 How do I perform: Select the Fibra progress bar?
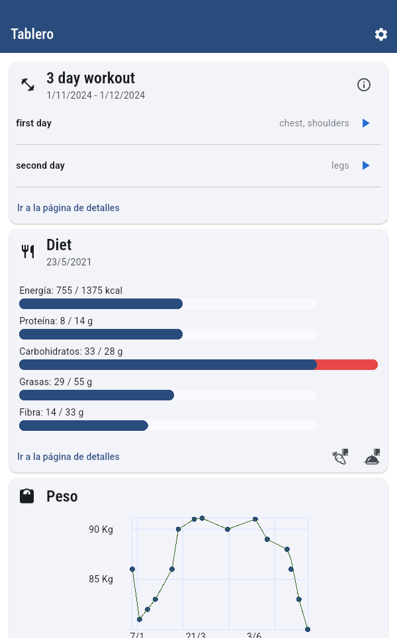coord(167,426)
